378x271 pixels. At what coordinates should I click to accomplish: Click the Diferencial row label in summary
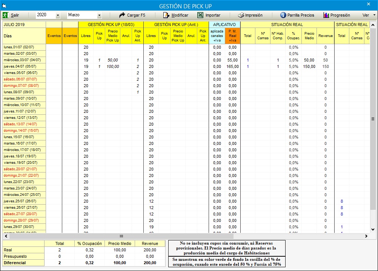tap(23, 263)
